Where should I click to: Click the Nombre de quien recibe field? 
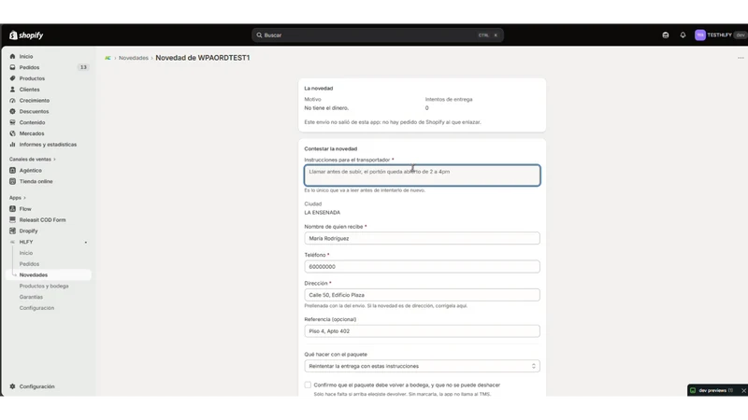(x=423, y=238)
